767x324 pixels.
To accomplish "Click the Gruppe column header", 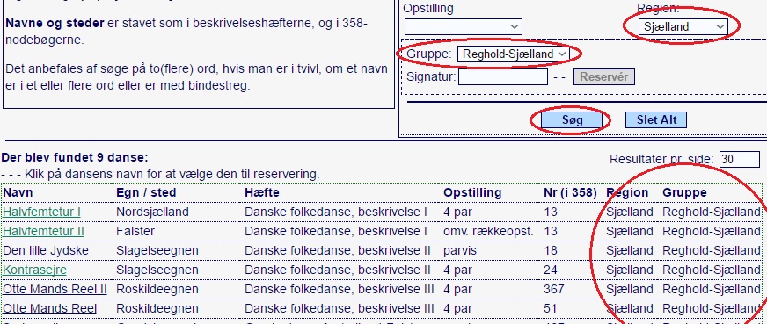I will click(684, 193).
